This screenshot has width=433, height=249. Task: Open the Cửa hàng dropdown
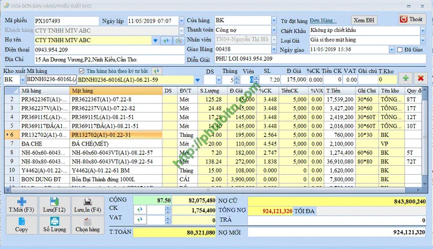274,20
